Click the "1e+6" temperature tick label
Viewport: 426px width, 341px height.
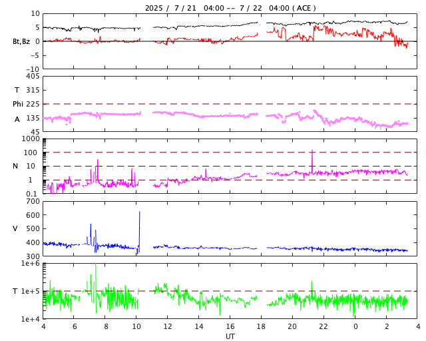click(31, 264)
